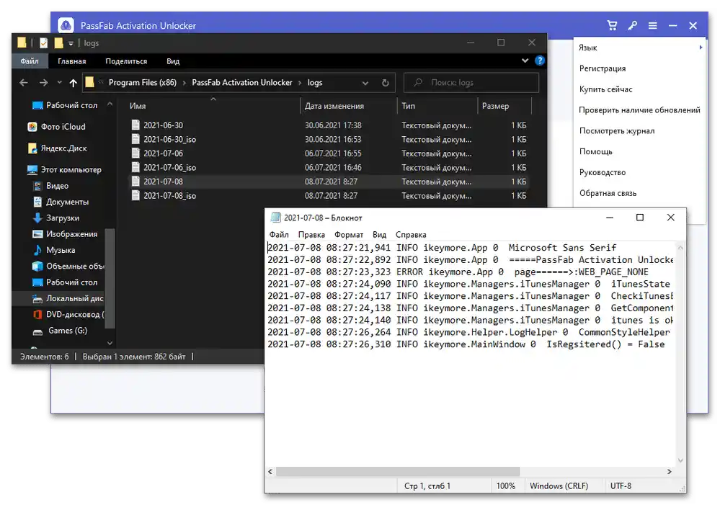Open the quick access toolbar customize dropdown
Image resolution: width=720 pixels, height=505 pixels.
tap(71, 43)
